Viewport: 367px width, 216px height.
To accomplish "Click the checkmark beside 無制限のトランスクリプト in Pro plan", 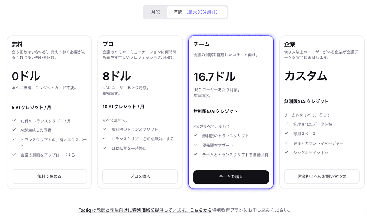I will (104, 129).
